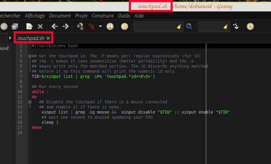The width and height of the screenshot is (271, 164).
Task: Click the sidebar tabs scroll arrow
Action: pyautogui.click(x=10, y=38)
